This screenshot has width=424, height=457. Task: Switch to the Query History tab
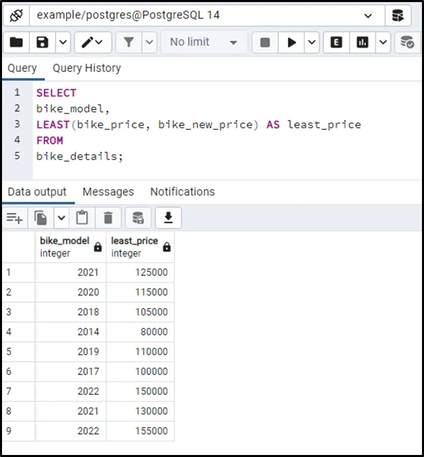(x=87, y=69)
